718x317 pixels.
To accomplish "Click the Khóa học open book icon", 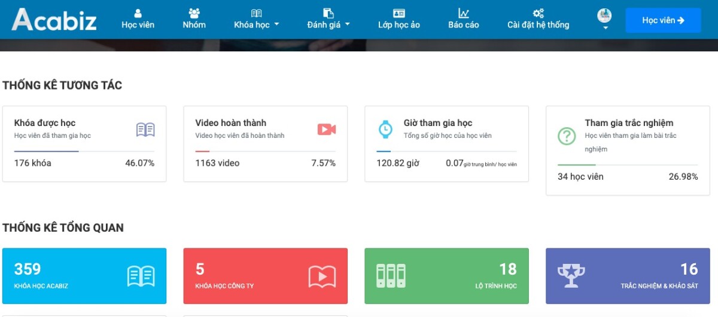I will [257, 13].
